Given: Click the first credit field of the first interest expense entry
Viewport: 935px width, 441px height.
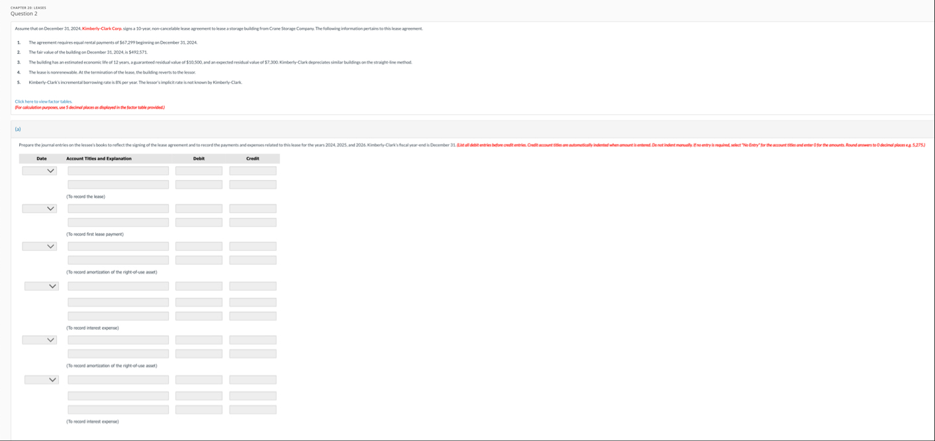Looking at the screenshot, I should (x=253, y=286).
